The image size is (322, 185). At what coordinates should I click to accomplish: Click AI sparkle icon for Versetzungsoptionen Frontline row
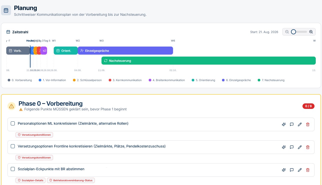pos(284,147)
